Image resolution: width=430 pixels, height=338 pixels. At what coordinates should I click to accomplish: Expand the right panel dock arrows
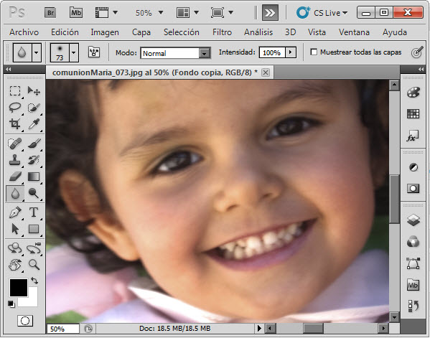[x=421, y=70]
